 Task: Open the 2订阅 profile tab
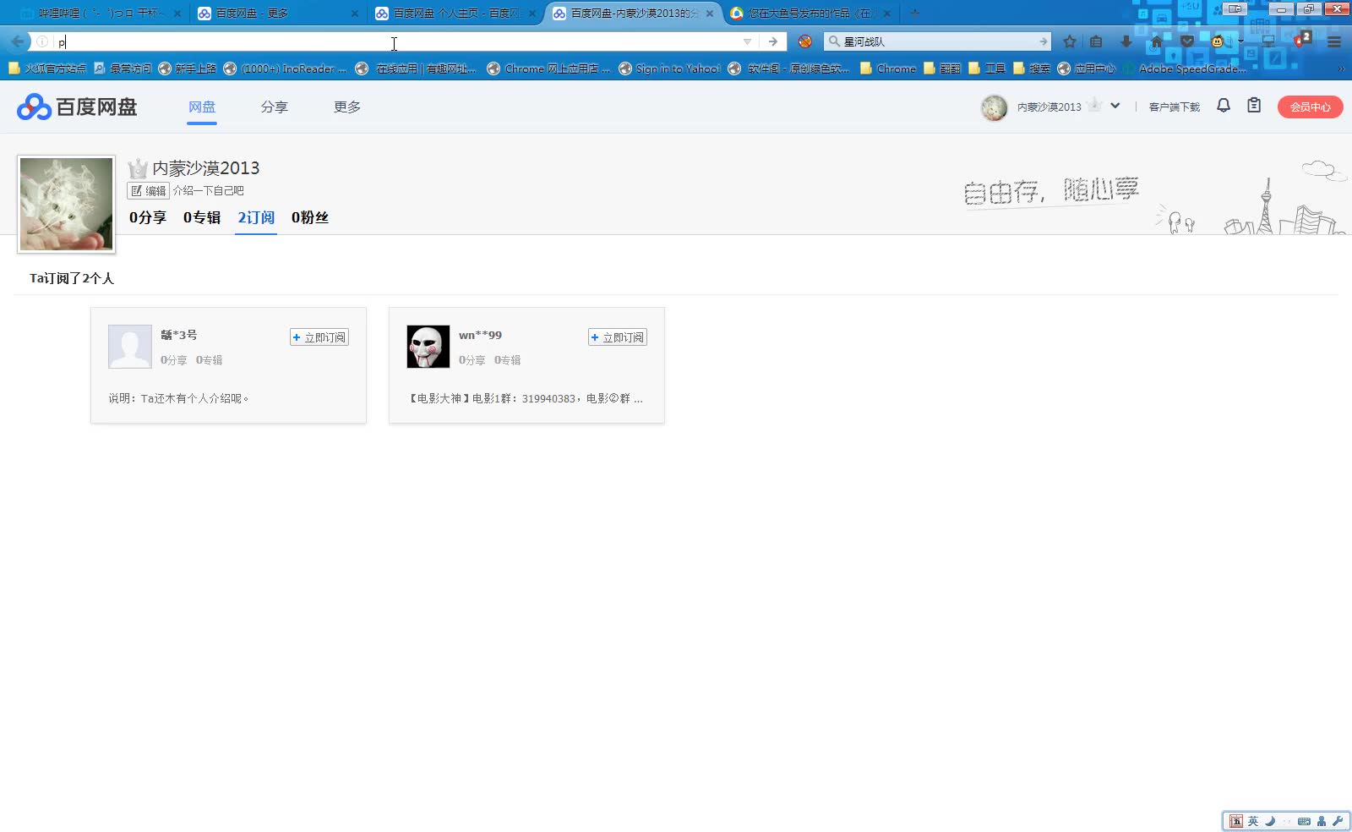click(x=256, y=217)
